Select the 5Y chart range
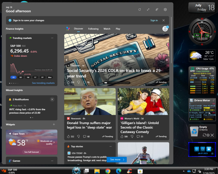The width and height of the screenshot is (218, 174). [x=43, y=77]
